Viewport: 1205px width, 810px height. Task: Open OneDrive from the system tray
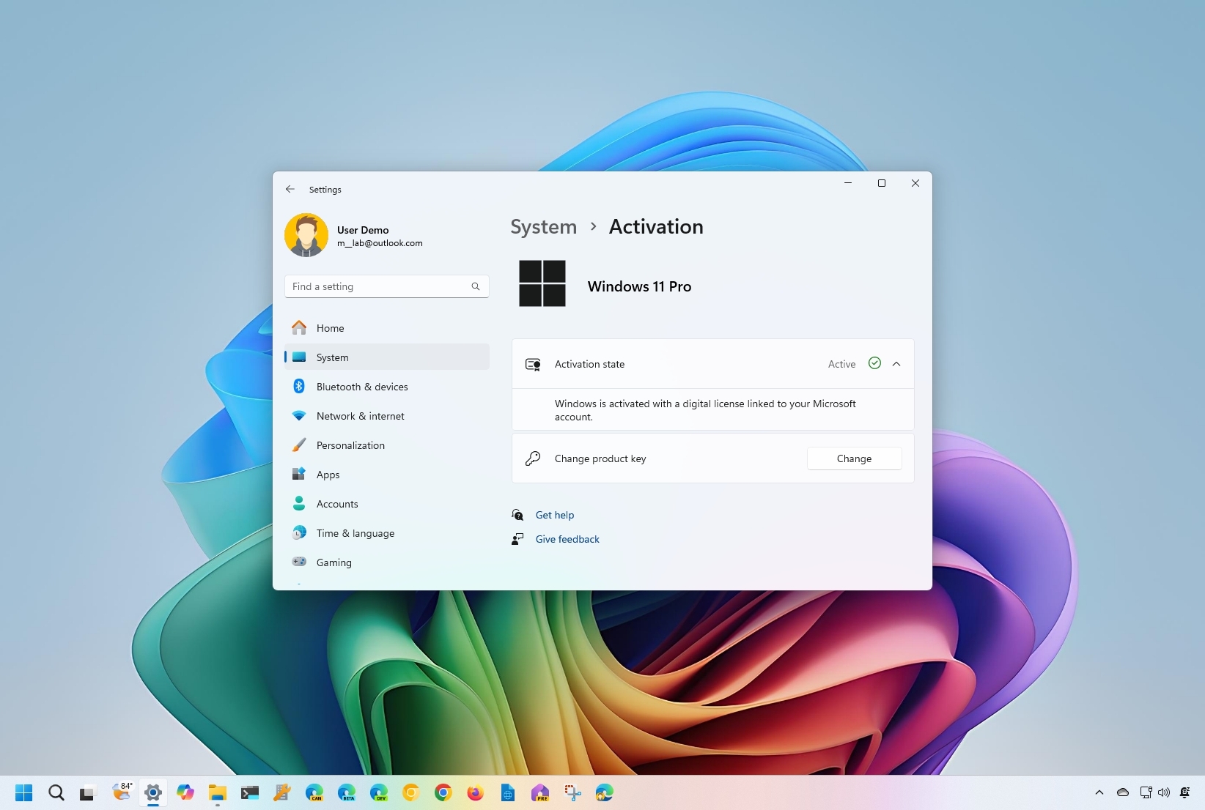pos(1123,792)
